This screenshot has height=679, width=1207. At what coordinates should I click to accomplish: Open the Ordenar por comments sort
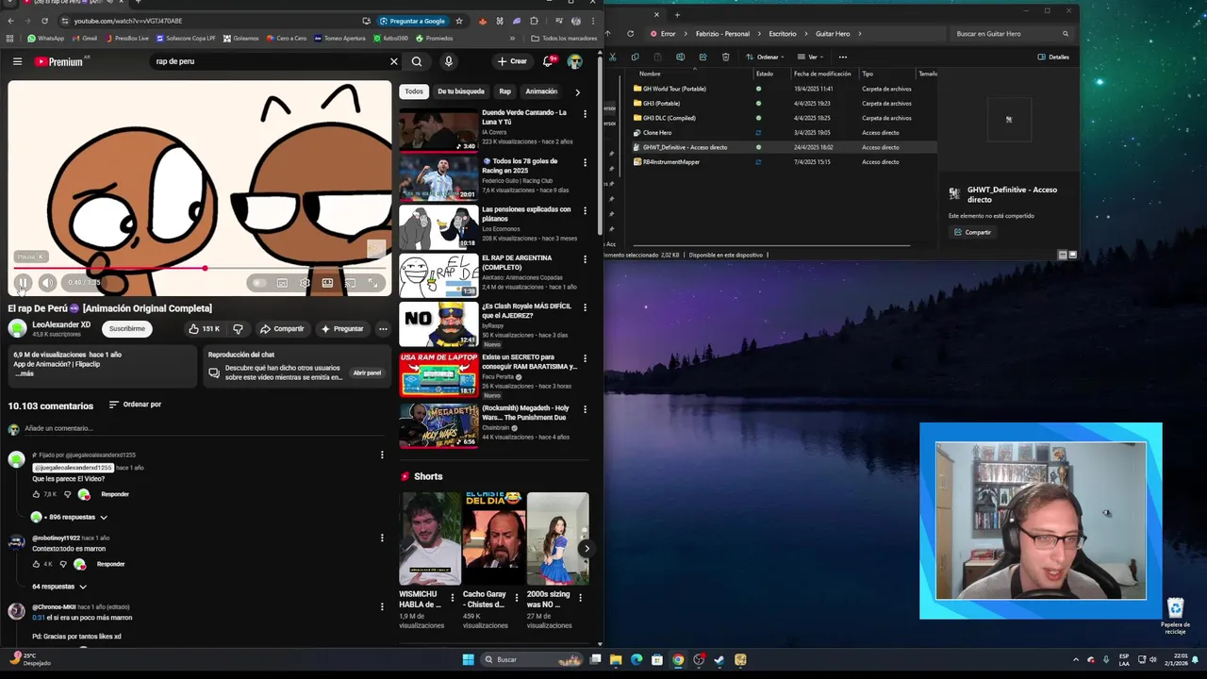click(135, 405)
